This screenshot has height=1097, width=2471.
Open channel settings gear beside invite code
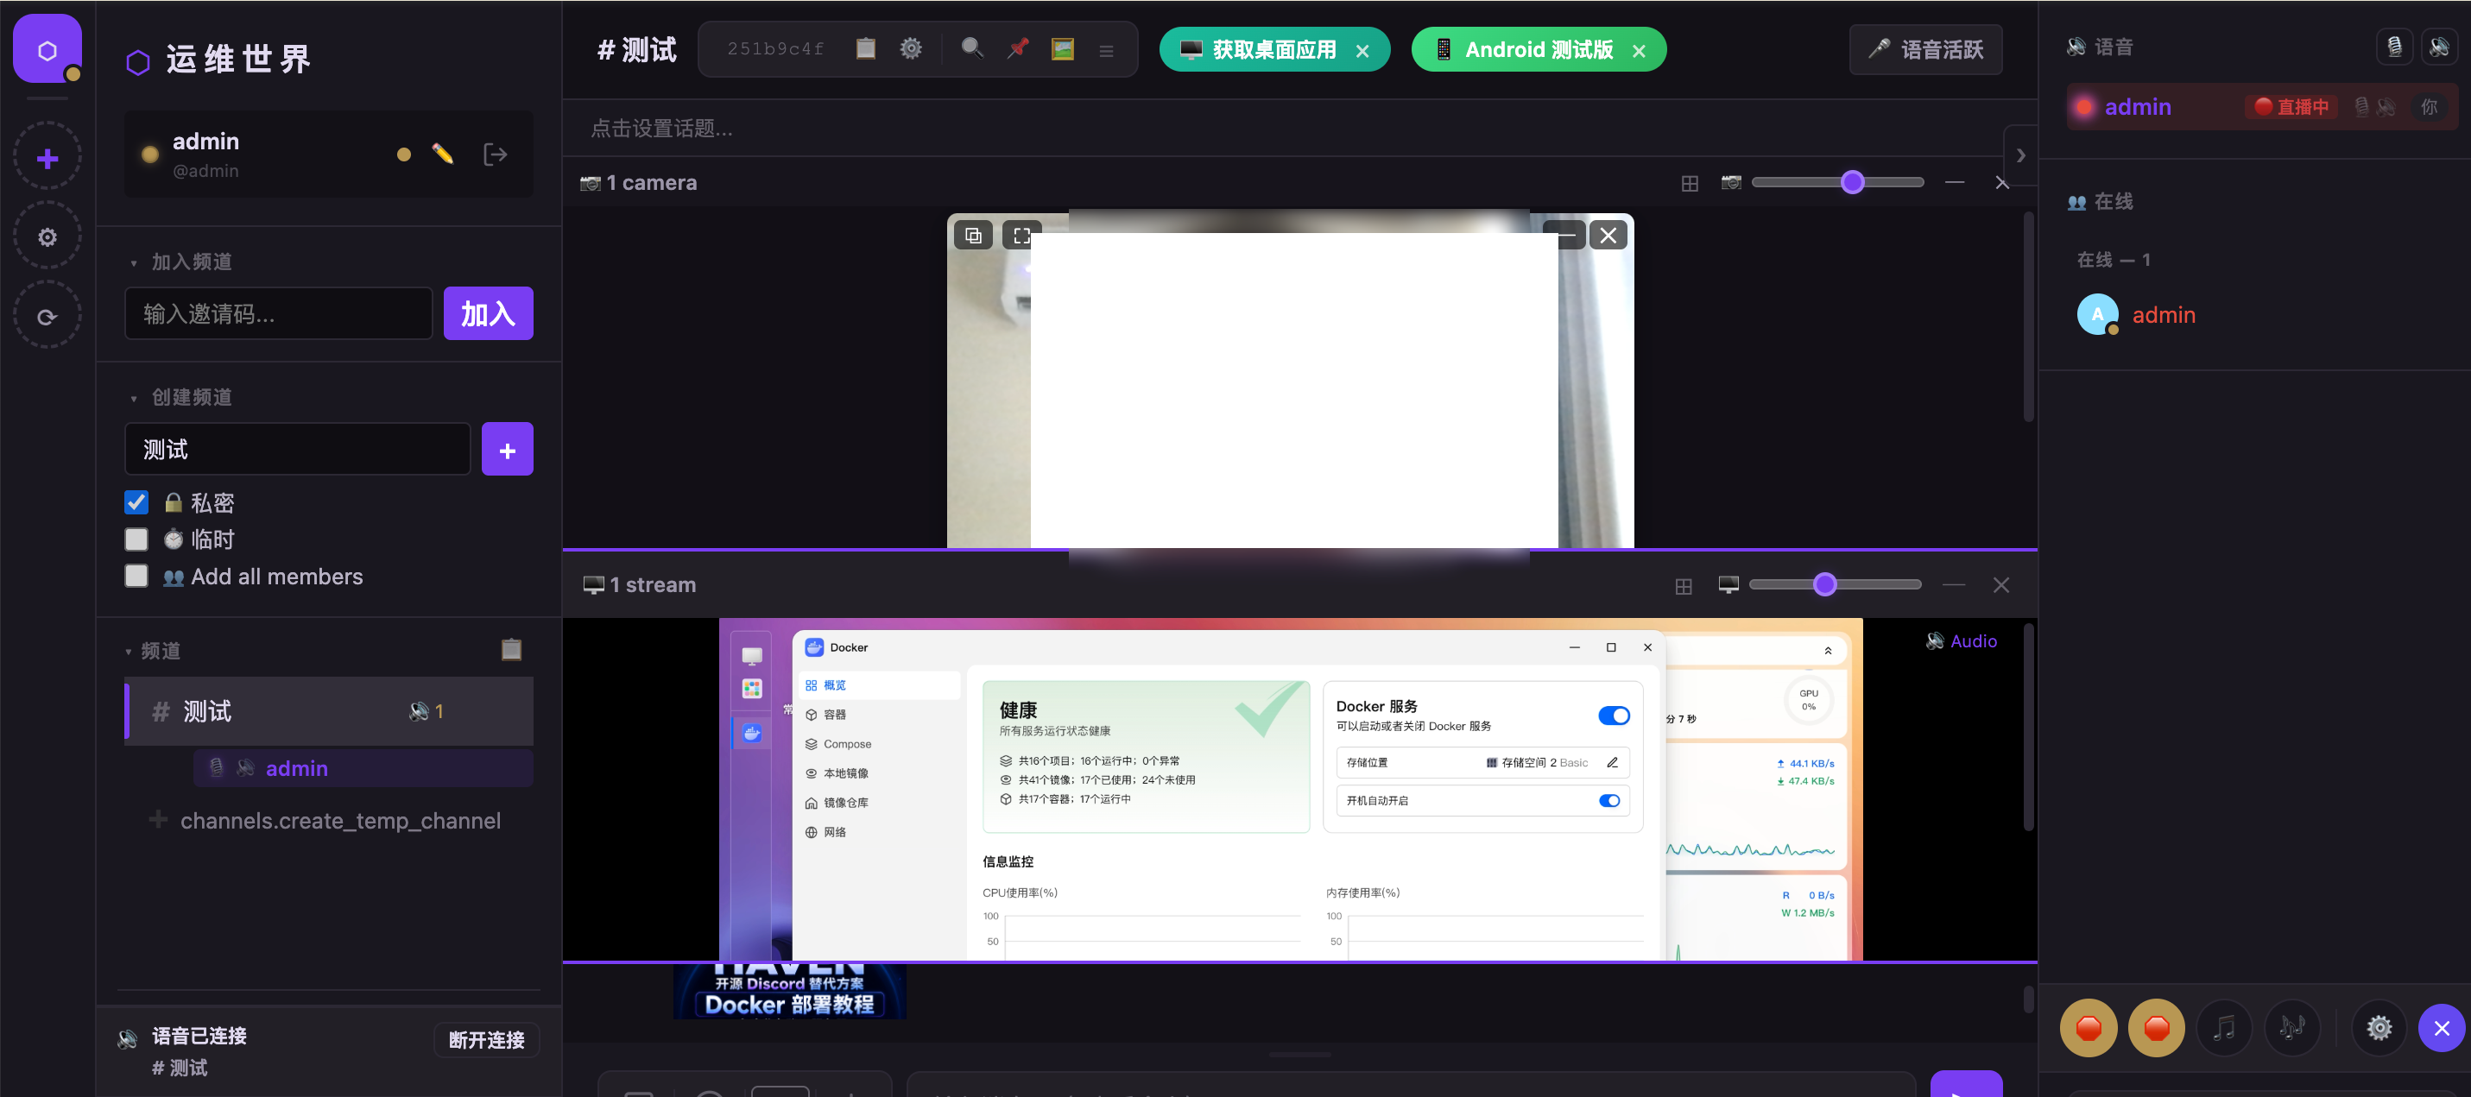tap(910, 49)
